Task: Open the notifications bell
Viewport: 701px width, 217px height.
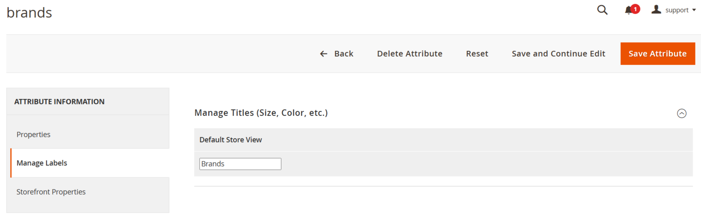Action: 628,10
